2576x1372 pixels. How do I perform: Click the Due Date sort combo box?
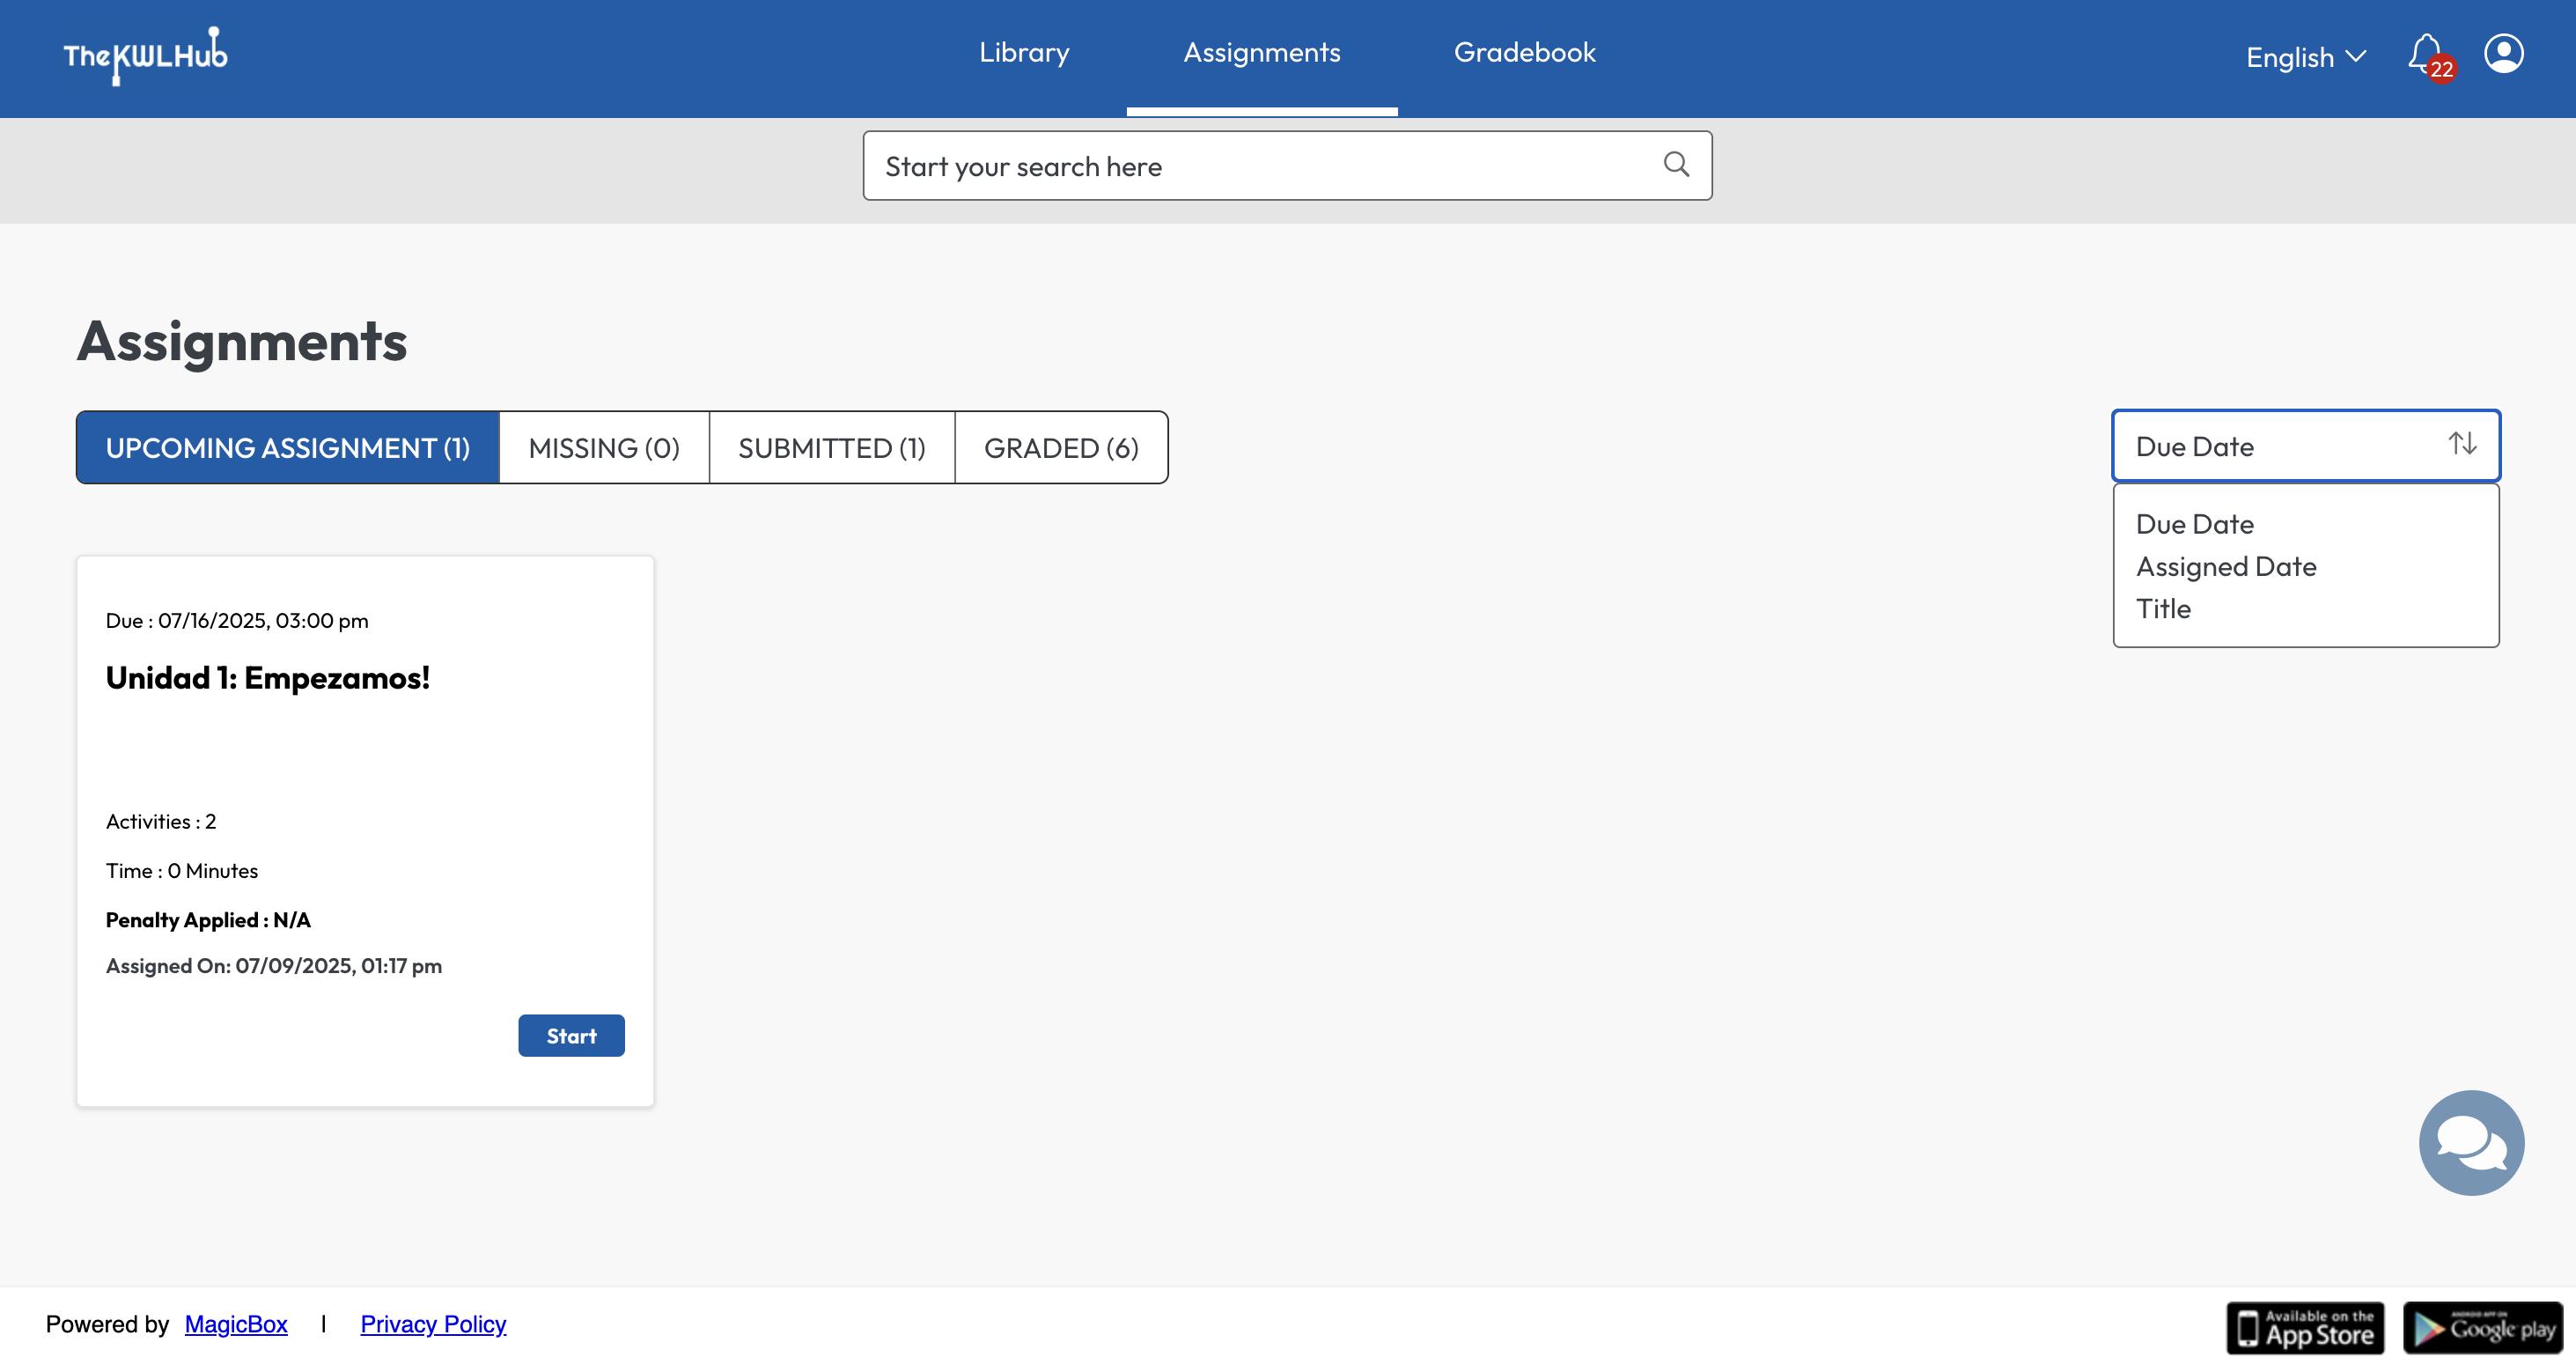tap(2280, 446)
